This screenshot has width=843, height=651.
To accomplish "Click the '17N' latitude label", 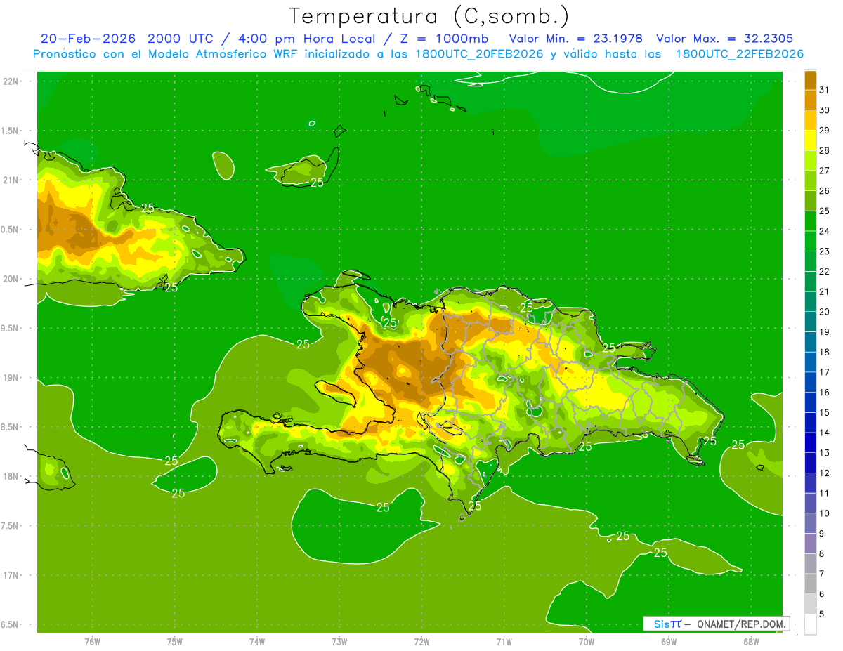I will [x=11, y=576].
